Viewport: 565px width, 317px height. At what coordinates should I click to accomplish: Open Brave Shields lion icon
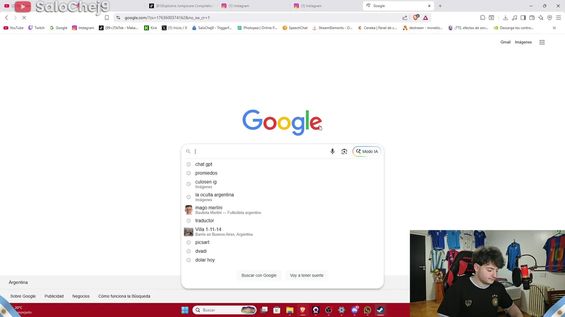(415, 18)
